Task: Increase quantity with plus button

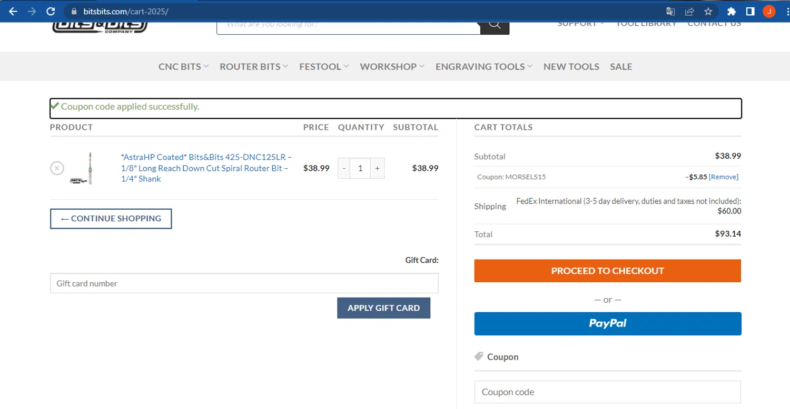Action: coord(378,168)
